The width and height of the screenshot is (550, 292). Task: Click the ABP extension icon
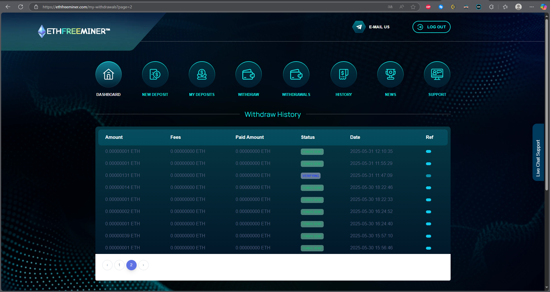[x=428, y=7]
